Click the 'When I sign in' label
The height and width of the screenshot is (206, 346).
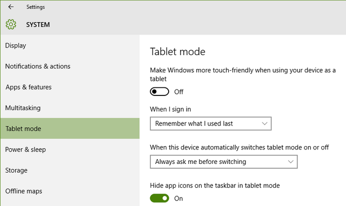pos(171,109)
